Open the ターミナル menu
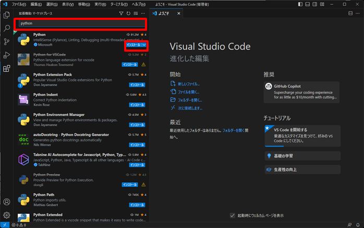This screenshot has width=364, height=228. point(119,4)
